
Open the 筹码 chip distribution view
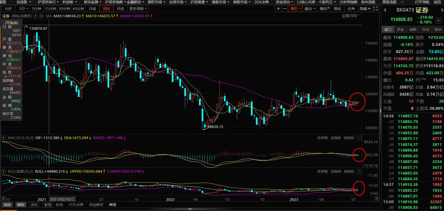click(x=324, y=9)
